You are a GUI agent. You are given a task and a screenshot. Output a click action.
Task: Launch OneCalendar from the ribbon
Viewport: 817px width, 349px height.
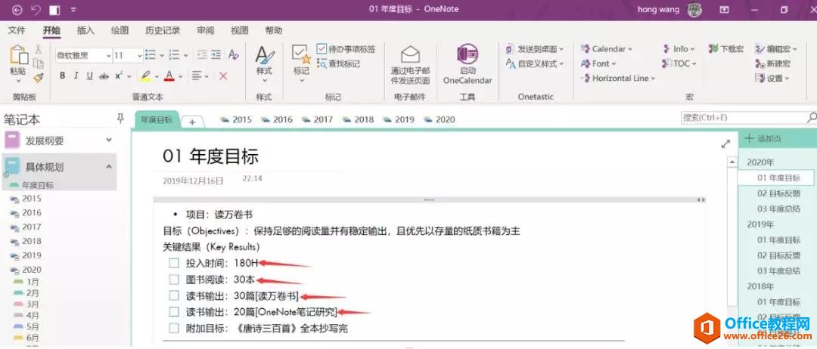[467, 65]
